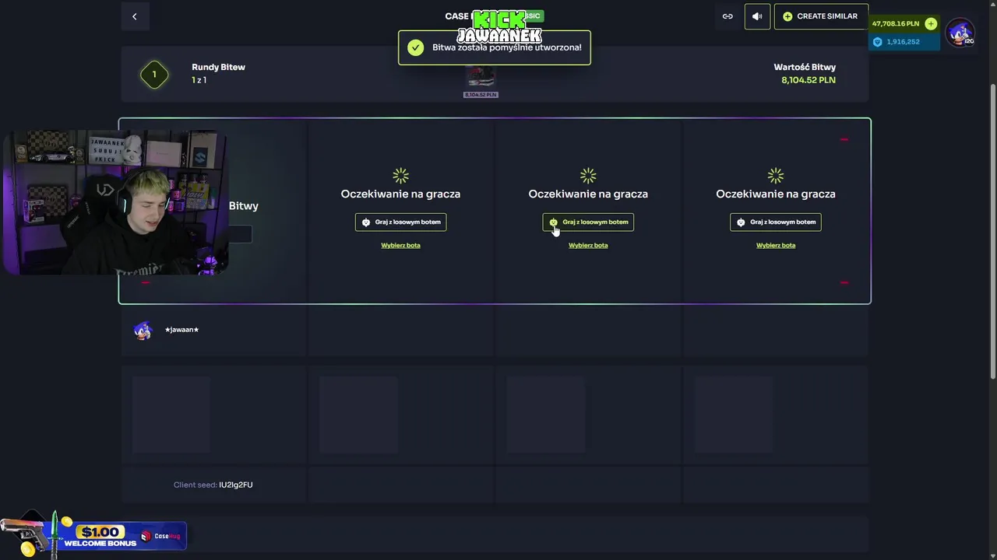Click the Wartość Bitwy value 8,104.52 PLN
997x560 pixels.
(809, 80)
